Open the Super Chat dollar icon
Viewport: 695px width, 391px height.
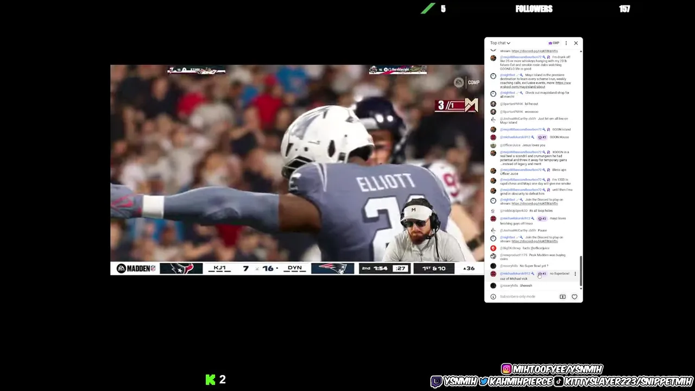[563, 297]
